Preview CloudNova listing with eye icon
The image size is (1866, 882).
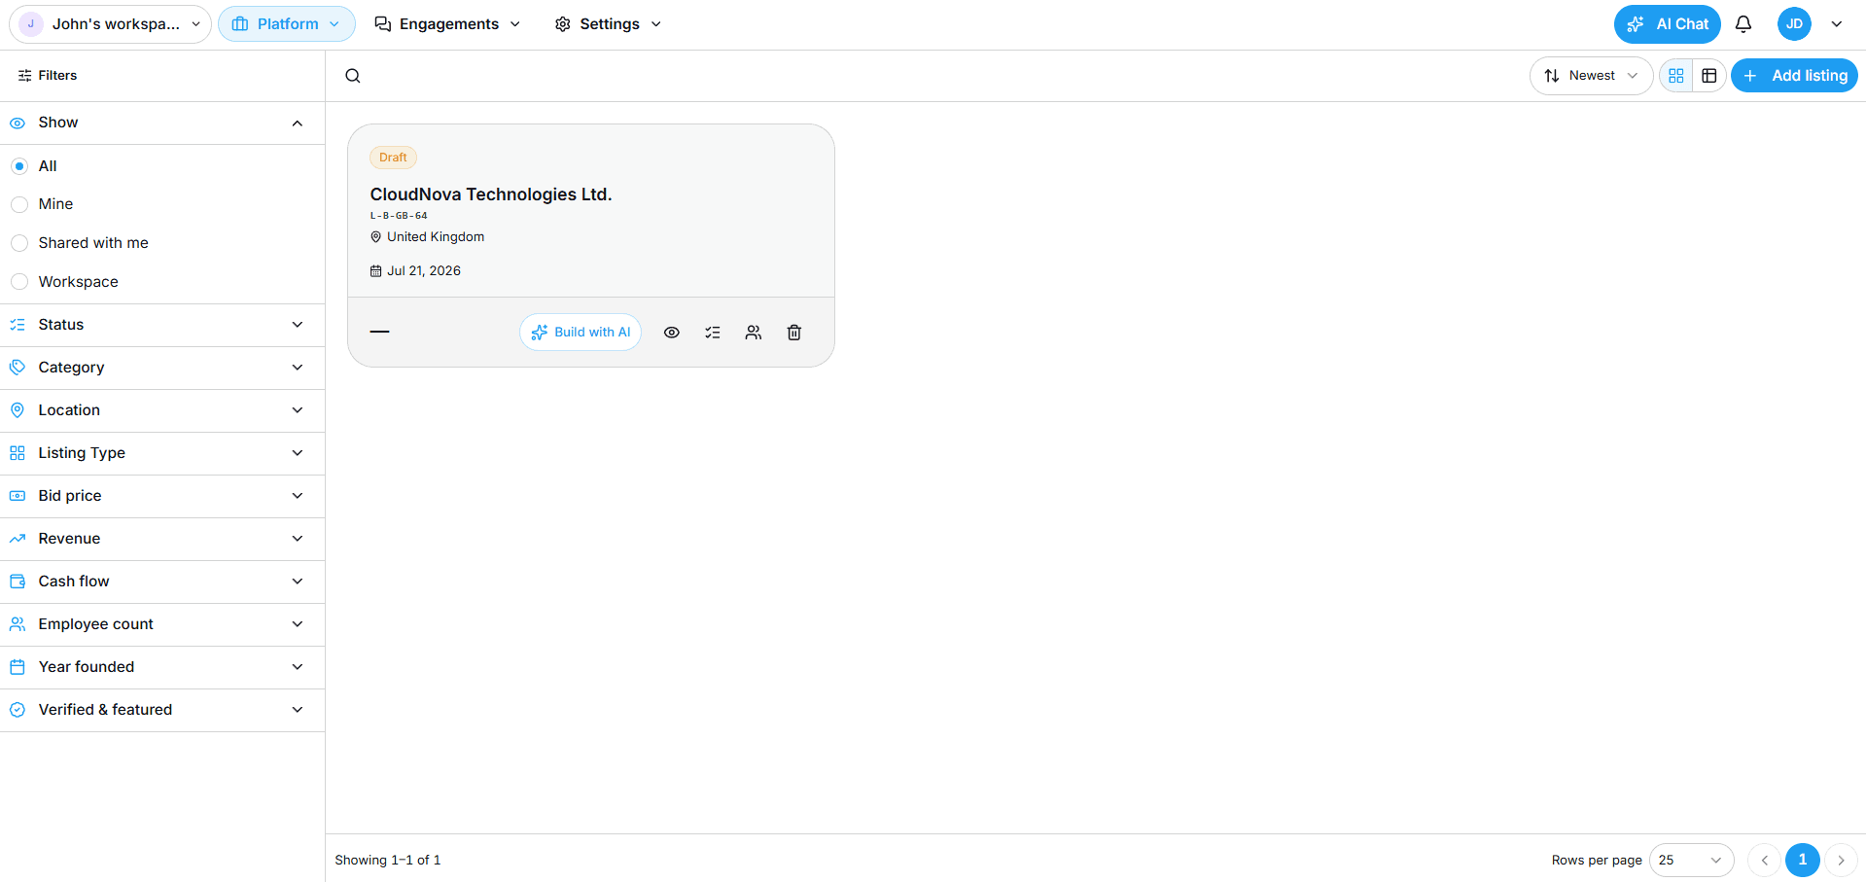[x=672, y=333]
